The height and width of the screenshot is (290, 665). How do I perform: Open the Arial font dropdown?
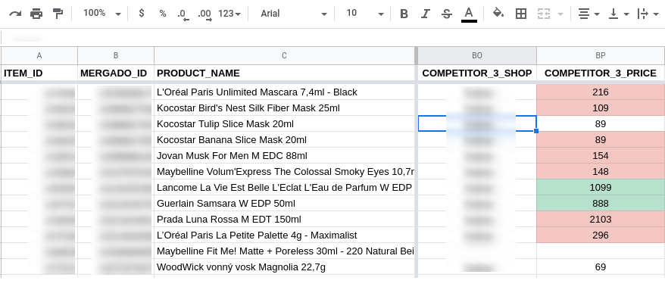(293, 14)
